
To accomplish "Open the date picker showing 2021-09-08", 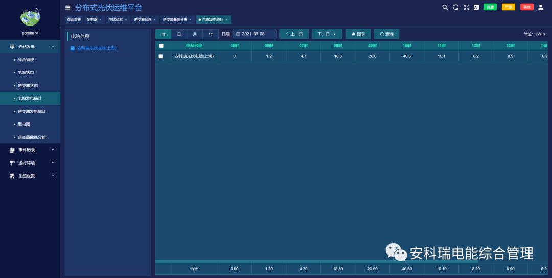I will pyautogui.click(x=255, y=34).
